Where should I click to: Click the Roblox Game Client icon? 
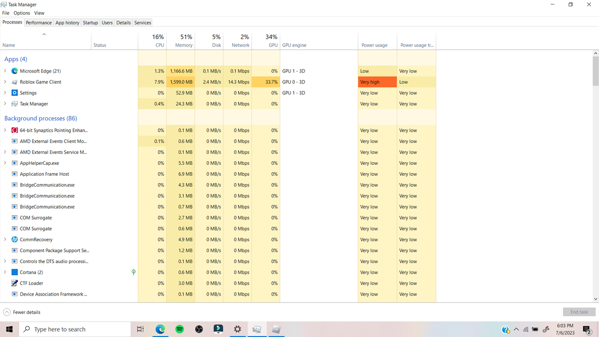point(14,82)
